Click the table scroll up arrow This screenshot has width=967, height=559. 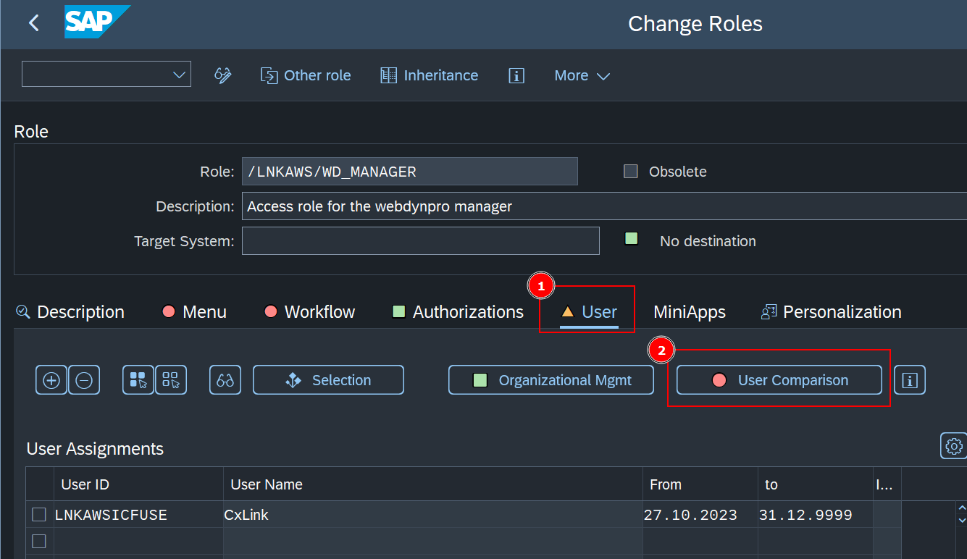click(x=961, y=508)
